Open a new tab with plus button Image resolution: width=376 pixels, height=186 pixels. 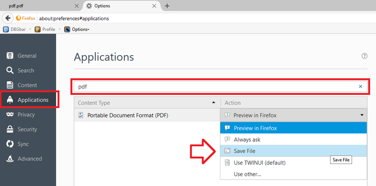tap(167, 6)
